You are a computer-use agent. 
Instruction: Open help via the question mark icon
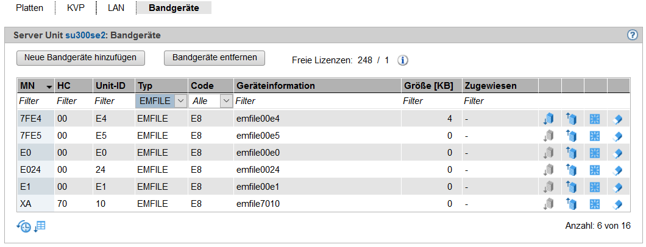633,35
